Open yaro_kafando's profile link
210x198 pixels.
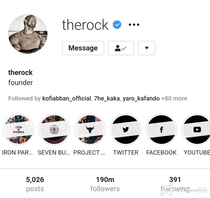click(x=141, y=98)
